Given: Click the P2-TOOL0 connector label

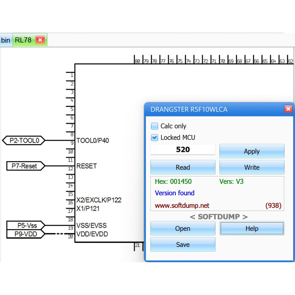Looking at the screenshot, I should 24,140.
